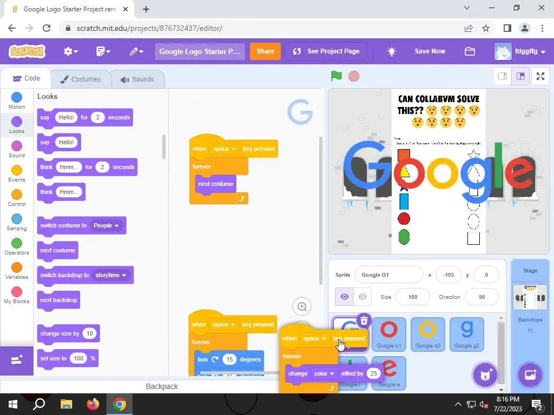
Task: Open the switch costume People dropdown
Action: [x=106, y=225]
